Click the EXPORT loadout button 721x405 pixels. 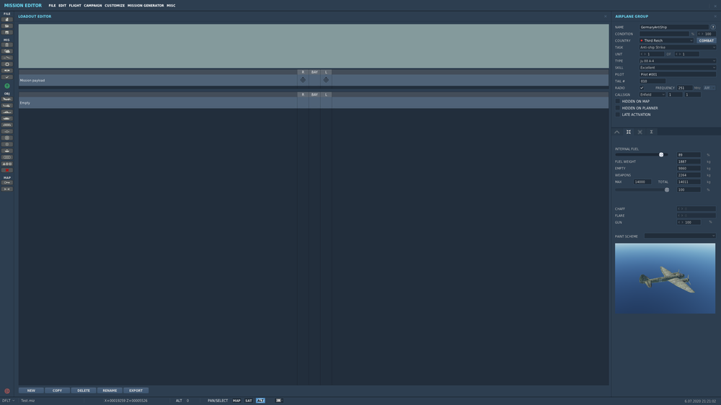(x=136, y=391)
